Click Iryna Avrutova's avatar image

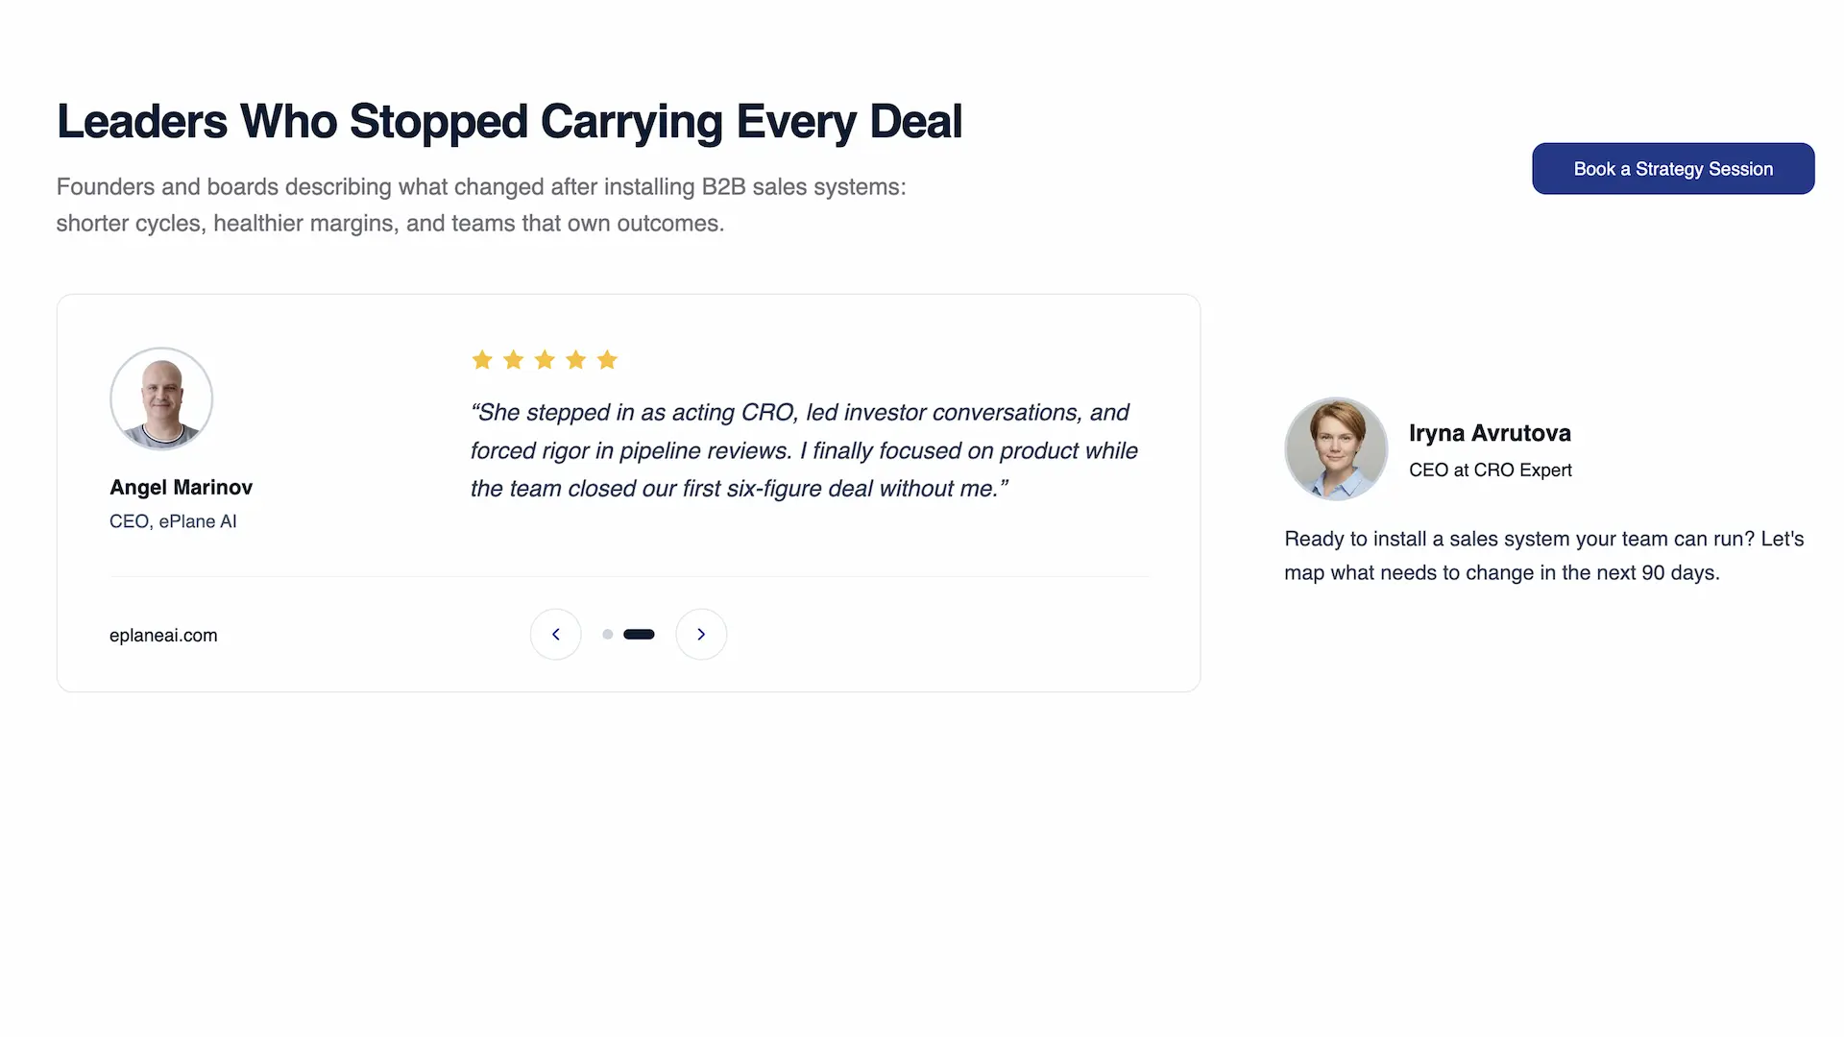[1336, 448]
